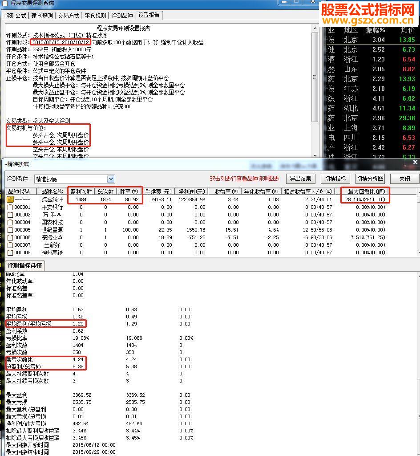Tick the checkbox for 000004 国农科技

10,222
